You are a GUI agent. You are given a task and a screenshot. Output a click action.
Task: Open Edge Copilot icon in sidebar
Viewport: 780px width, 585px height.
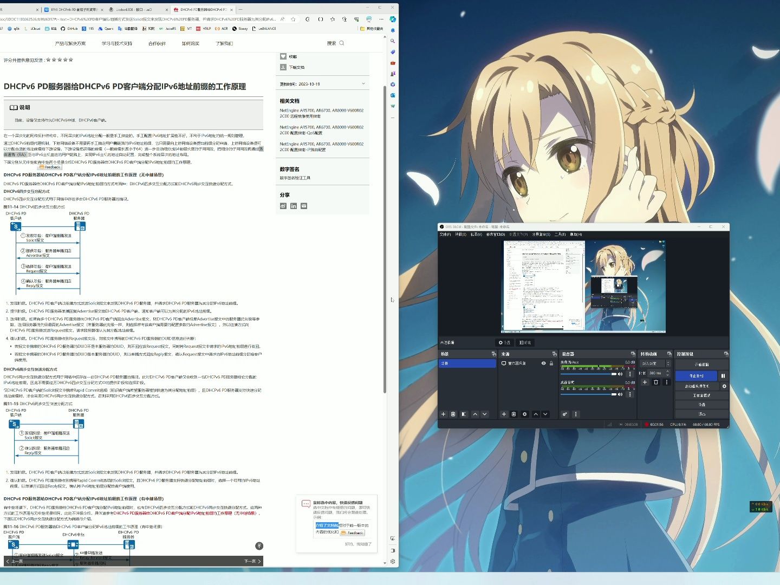(393, 19)
